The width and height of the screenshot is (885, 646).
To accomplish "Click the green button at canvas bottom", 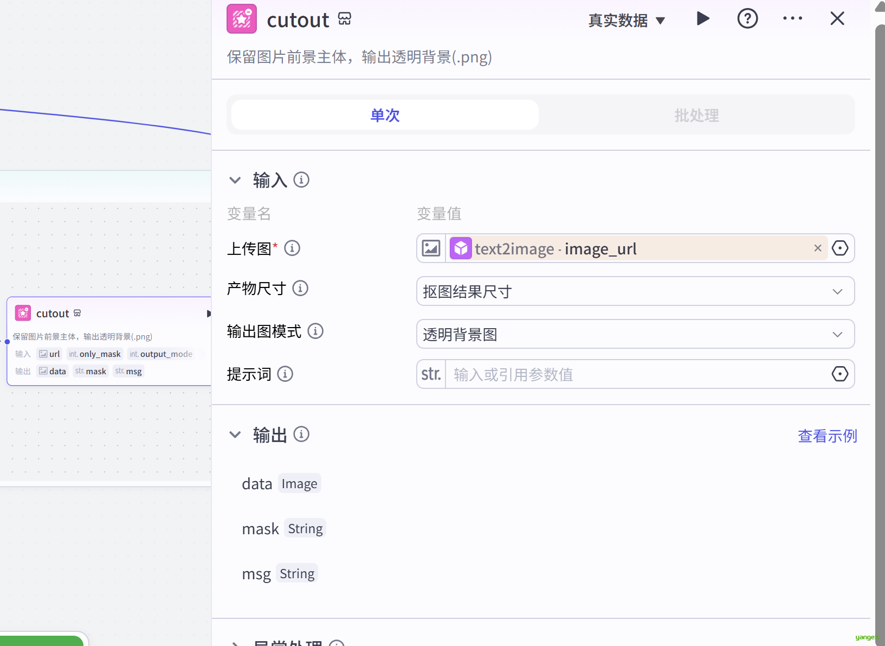I will 42,641.
